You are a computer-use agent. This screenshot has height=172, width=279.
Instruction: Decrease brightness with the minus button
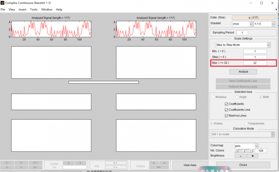click(240, 156)
